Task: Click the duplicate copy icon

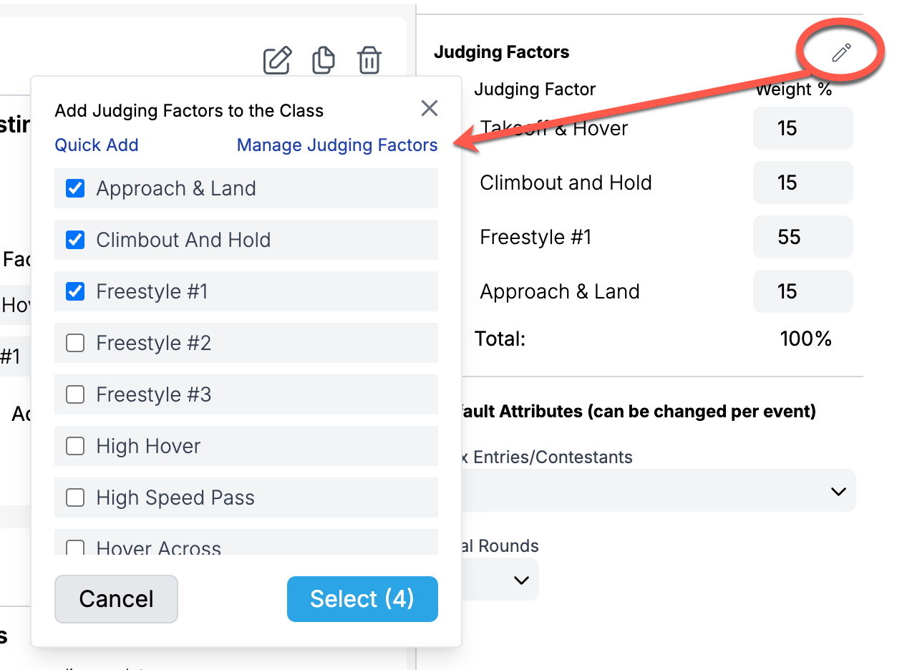Action: click(x=324, y=60)
